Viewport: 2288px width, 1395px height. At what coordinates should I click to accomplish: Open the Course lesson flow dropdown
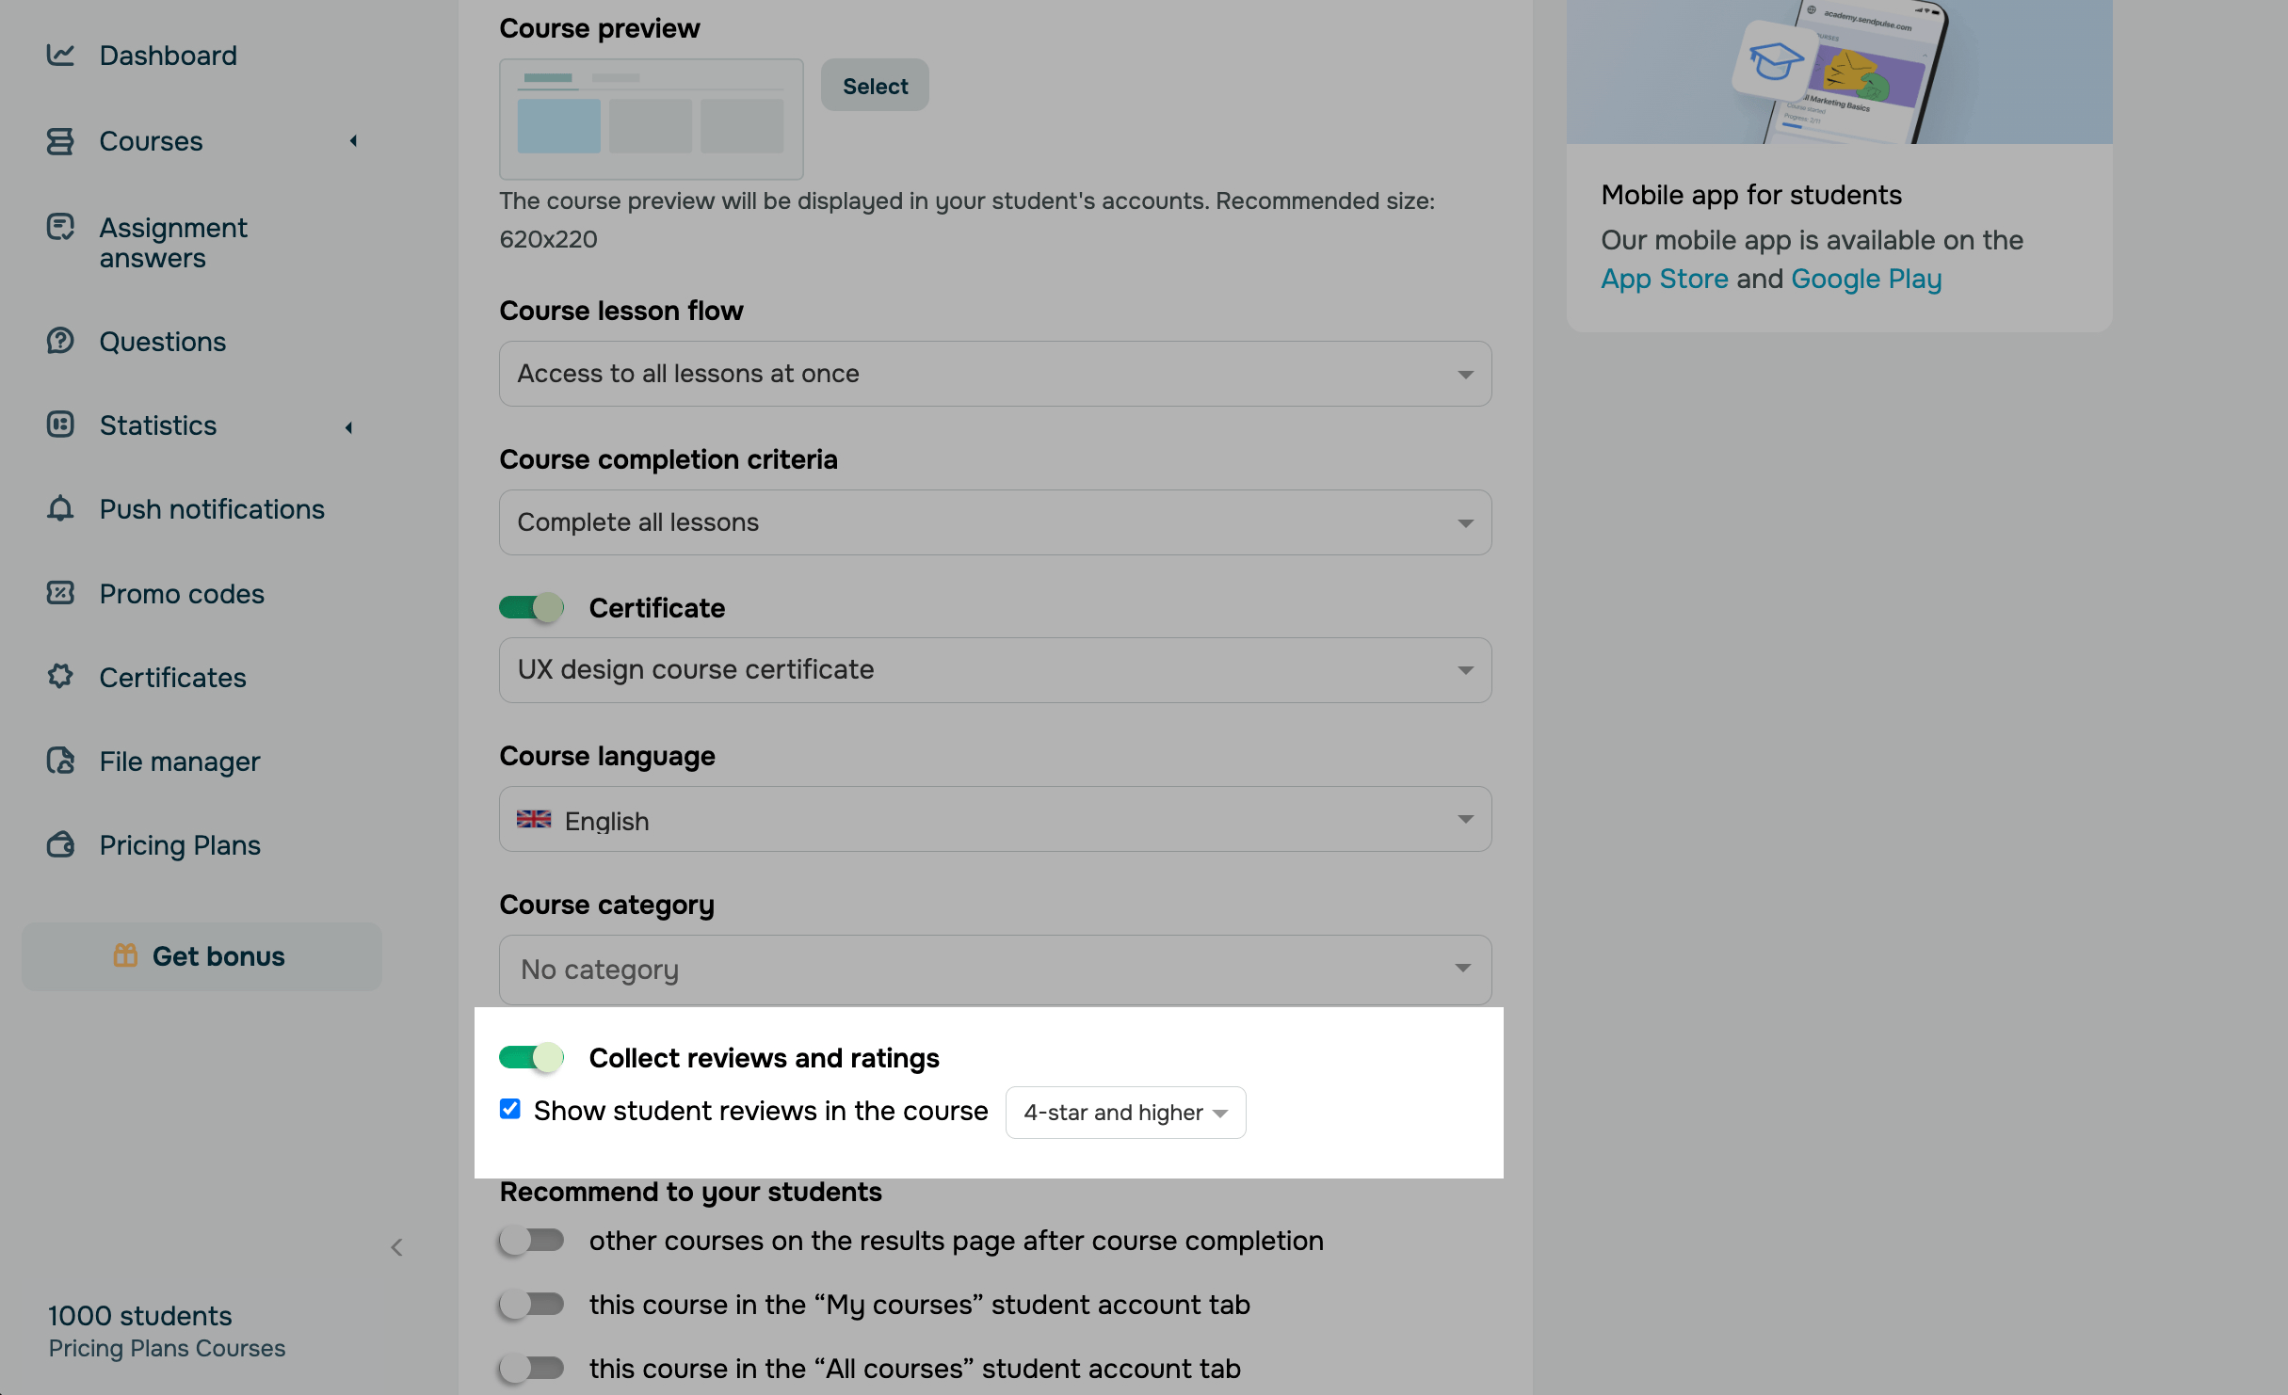point(994,374)
